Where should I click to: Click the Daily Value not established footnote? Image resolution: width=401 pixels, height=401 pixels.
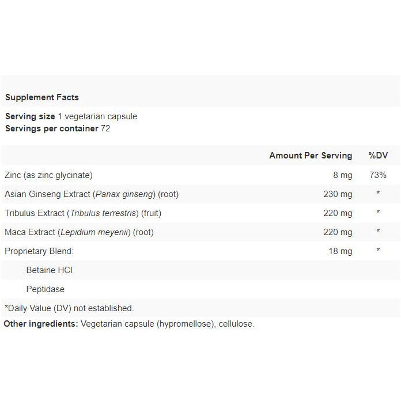pos(69,308)
